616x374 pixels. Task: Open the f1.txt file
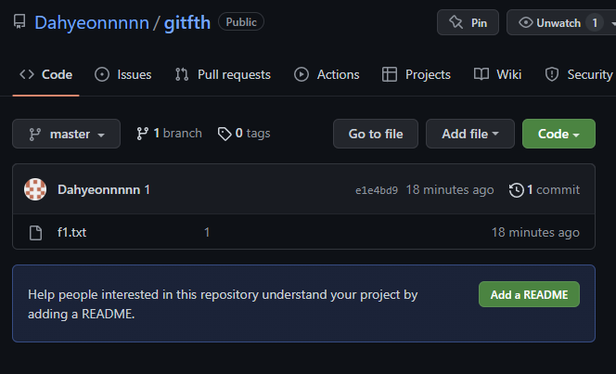[x=71, y=232]
